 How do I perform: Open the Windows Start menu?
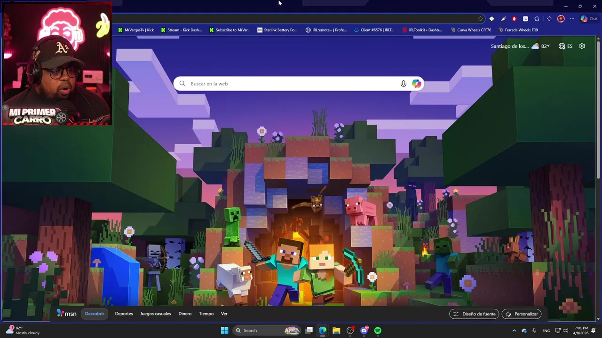(224, 330)
